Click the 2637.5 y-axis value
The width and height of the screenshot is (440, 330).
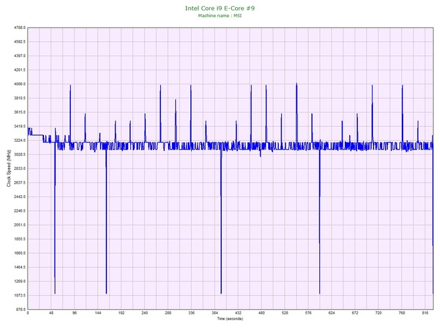20,182
